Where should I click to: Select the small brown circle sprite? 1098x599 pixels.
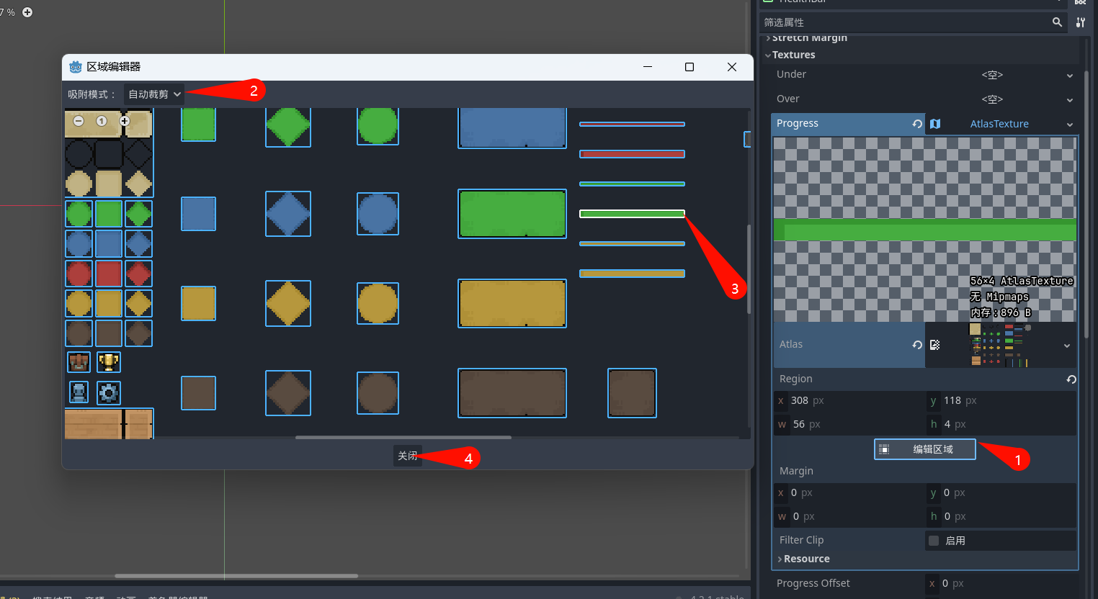79,333
